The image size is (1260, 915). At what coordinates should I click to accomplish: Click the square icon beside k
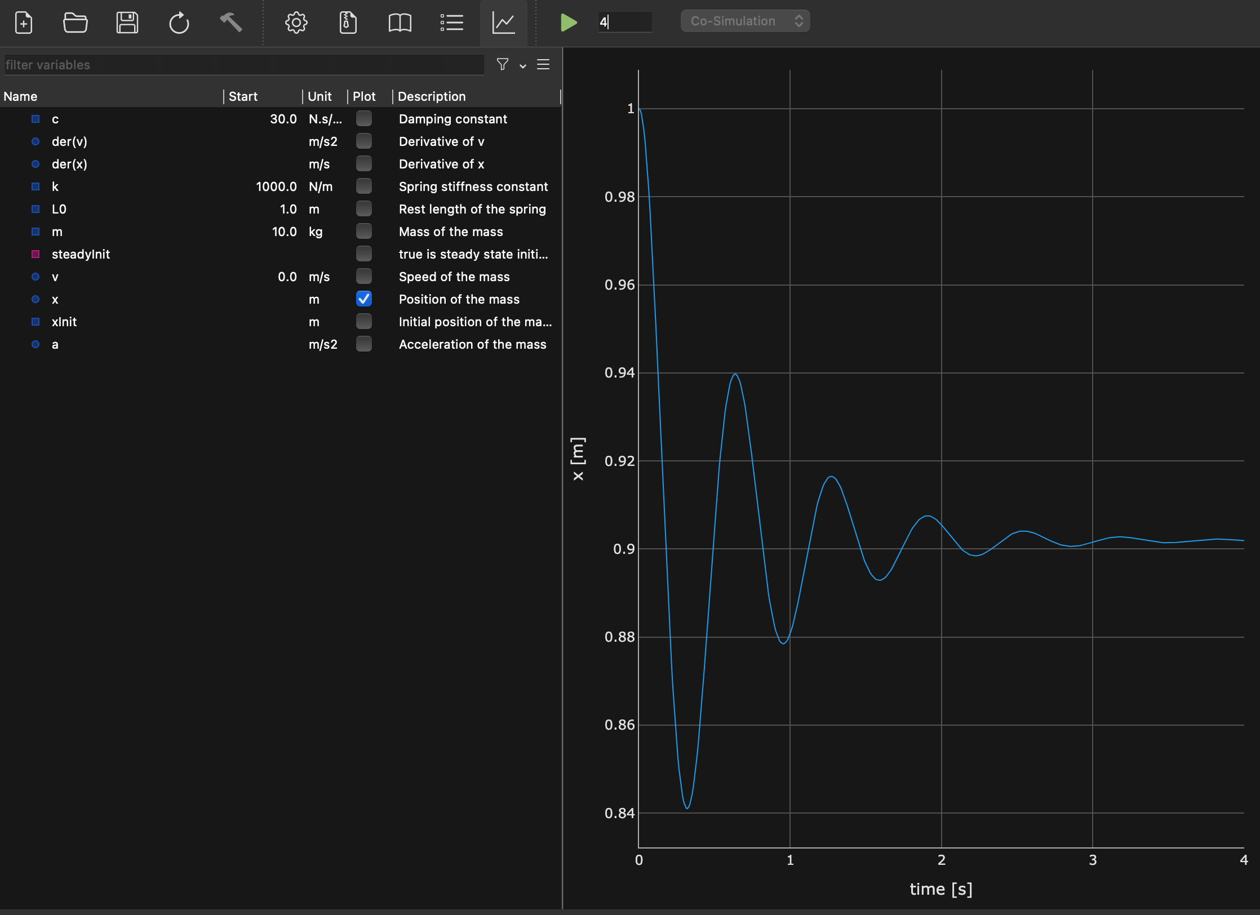(x=36, y=186)
